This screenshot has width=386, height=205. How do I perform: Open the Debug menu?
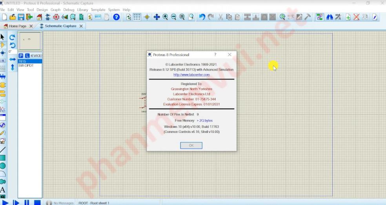(x=69, y=9)
